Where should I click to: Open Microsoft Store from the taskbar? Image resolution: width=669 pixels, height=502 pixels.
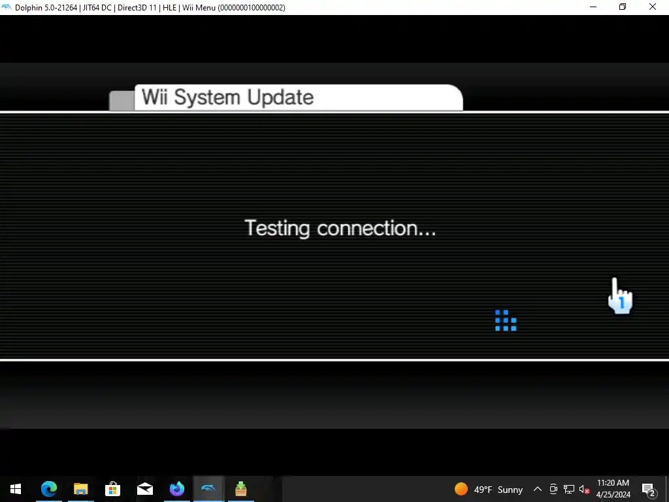[112, 489]
